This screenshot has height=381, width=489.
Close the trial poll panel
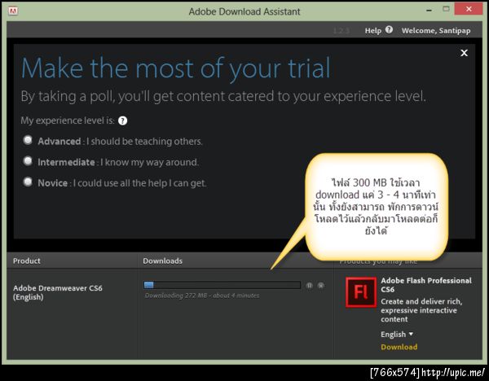click(464, 53)
